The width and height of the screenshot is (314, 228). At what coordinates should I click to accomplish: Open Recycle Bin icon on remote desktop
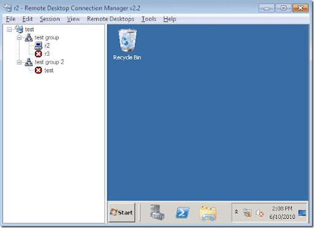click(127, 44)
